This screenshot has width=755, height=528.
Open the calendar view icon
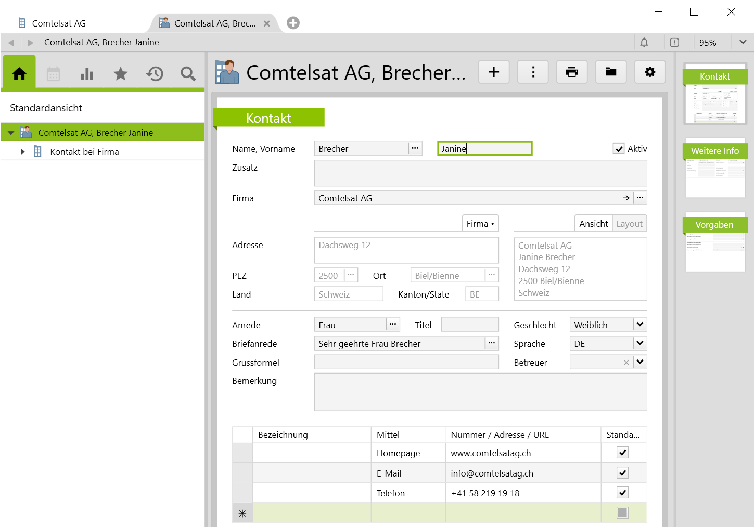click(54, 74)
